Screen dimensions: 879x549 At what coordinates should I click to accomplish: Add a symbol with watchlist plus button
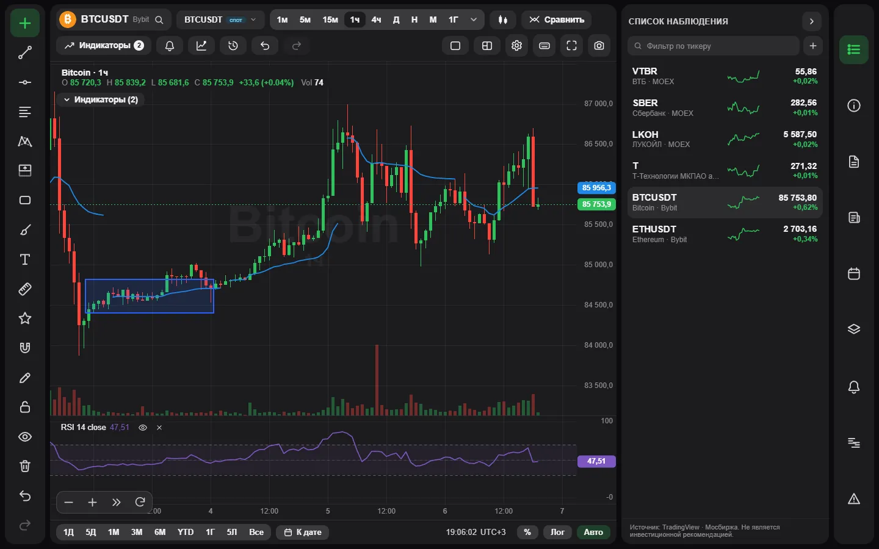(813, 46)
